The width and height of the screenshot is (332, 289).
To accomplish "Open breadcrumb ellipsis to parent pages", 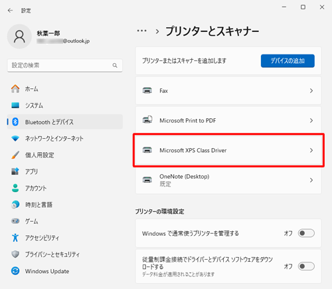I will [x=141, y=31].
